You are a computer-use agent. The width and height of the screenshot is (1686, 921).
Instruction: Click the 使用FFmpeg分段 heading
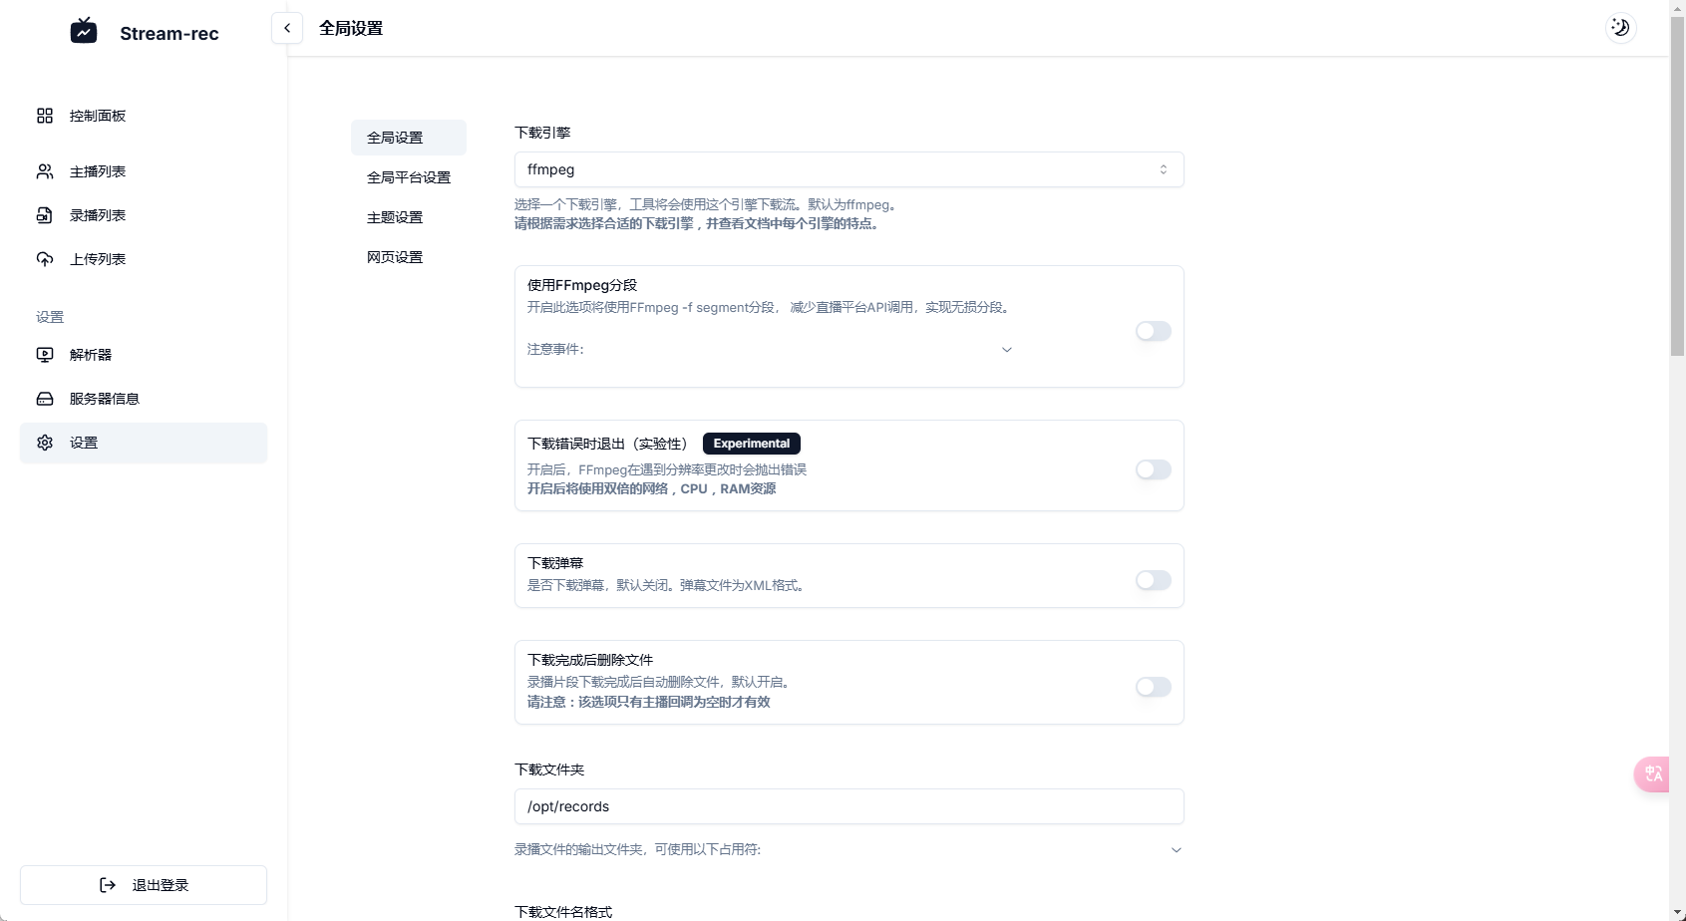[582, 285]
